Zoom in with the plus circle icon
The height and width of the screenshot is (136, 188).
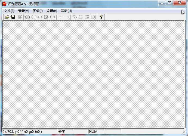tap(27, 17)
